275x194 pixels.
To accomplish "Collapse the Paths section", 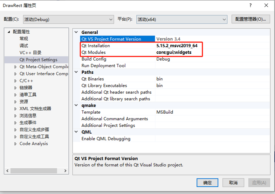I will click(76, 72).
